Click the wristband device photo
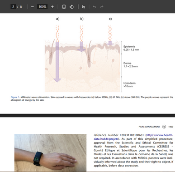The image size is (175, 172). [x=50, y=152]
